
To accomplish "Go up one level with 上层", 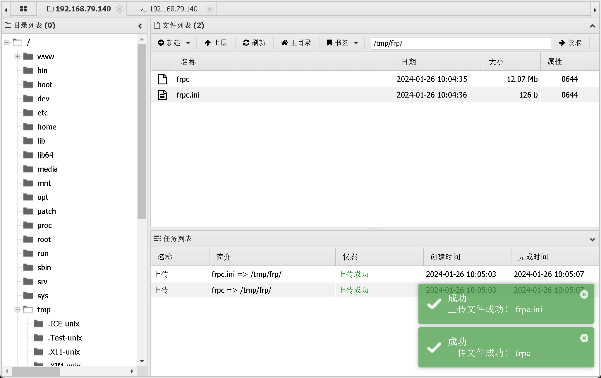I will 216,43.
